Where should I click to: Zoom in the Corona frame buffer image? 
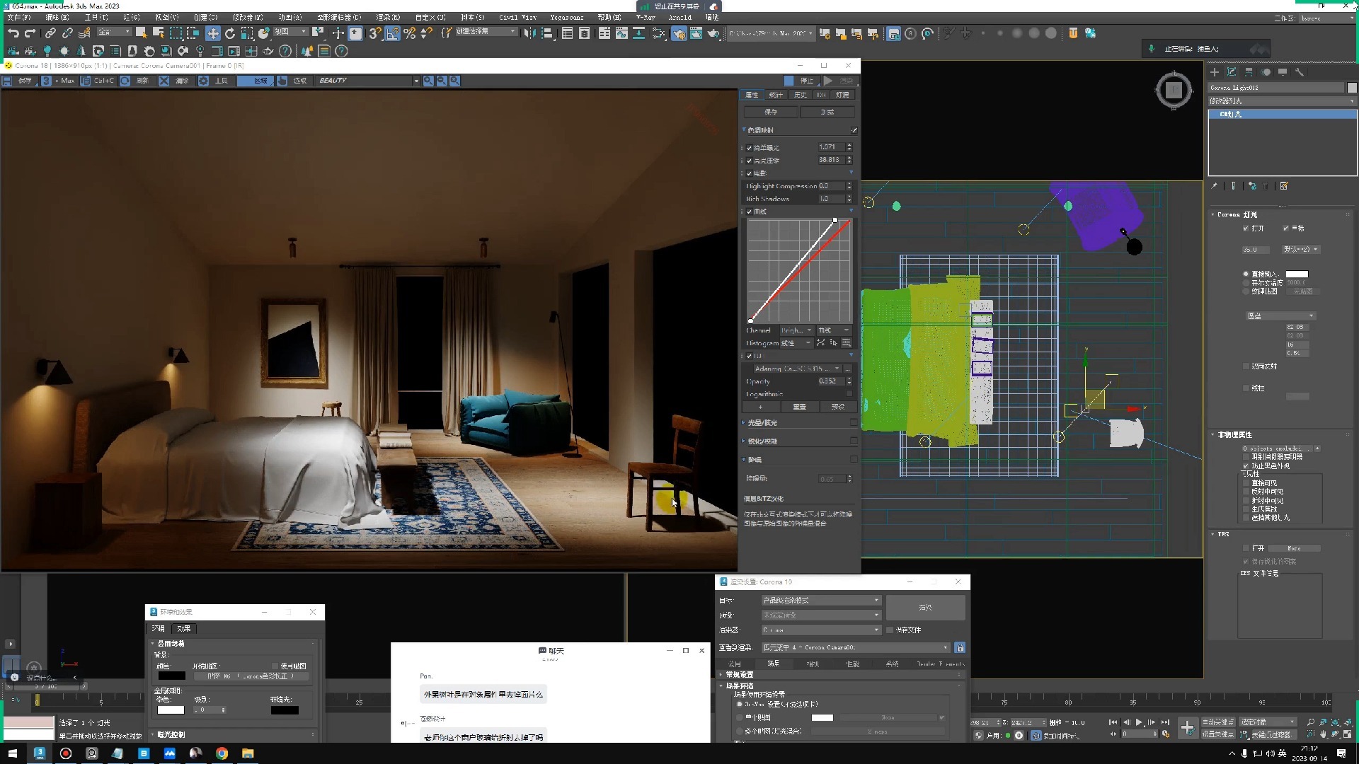428,81
